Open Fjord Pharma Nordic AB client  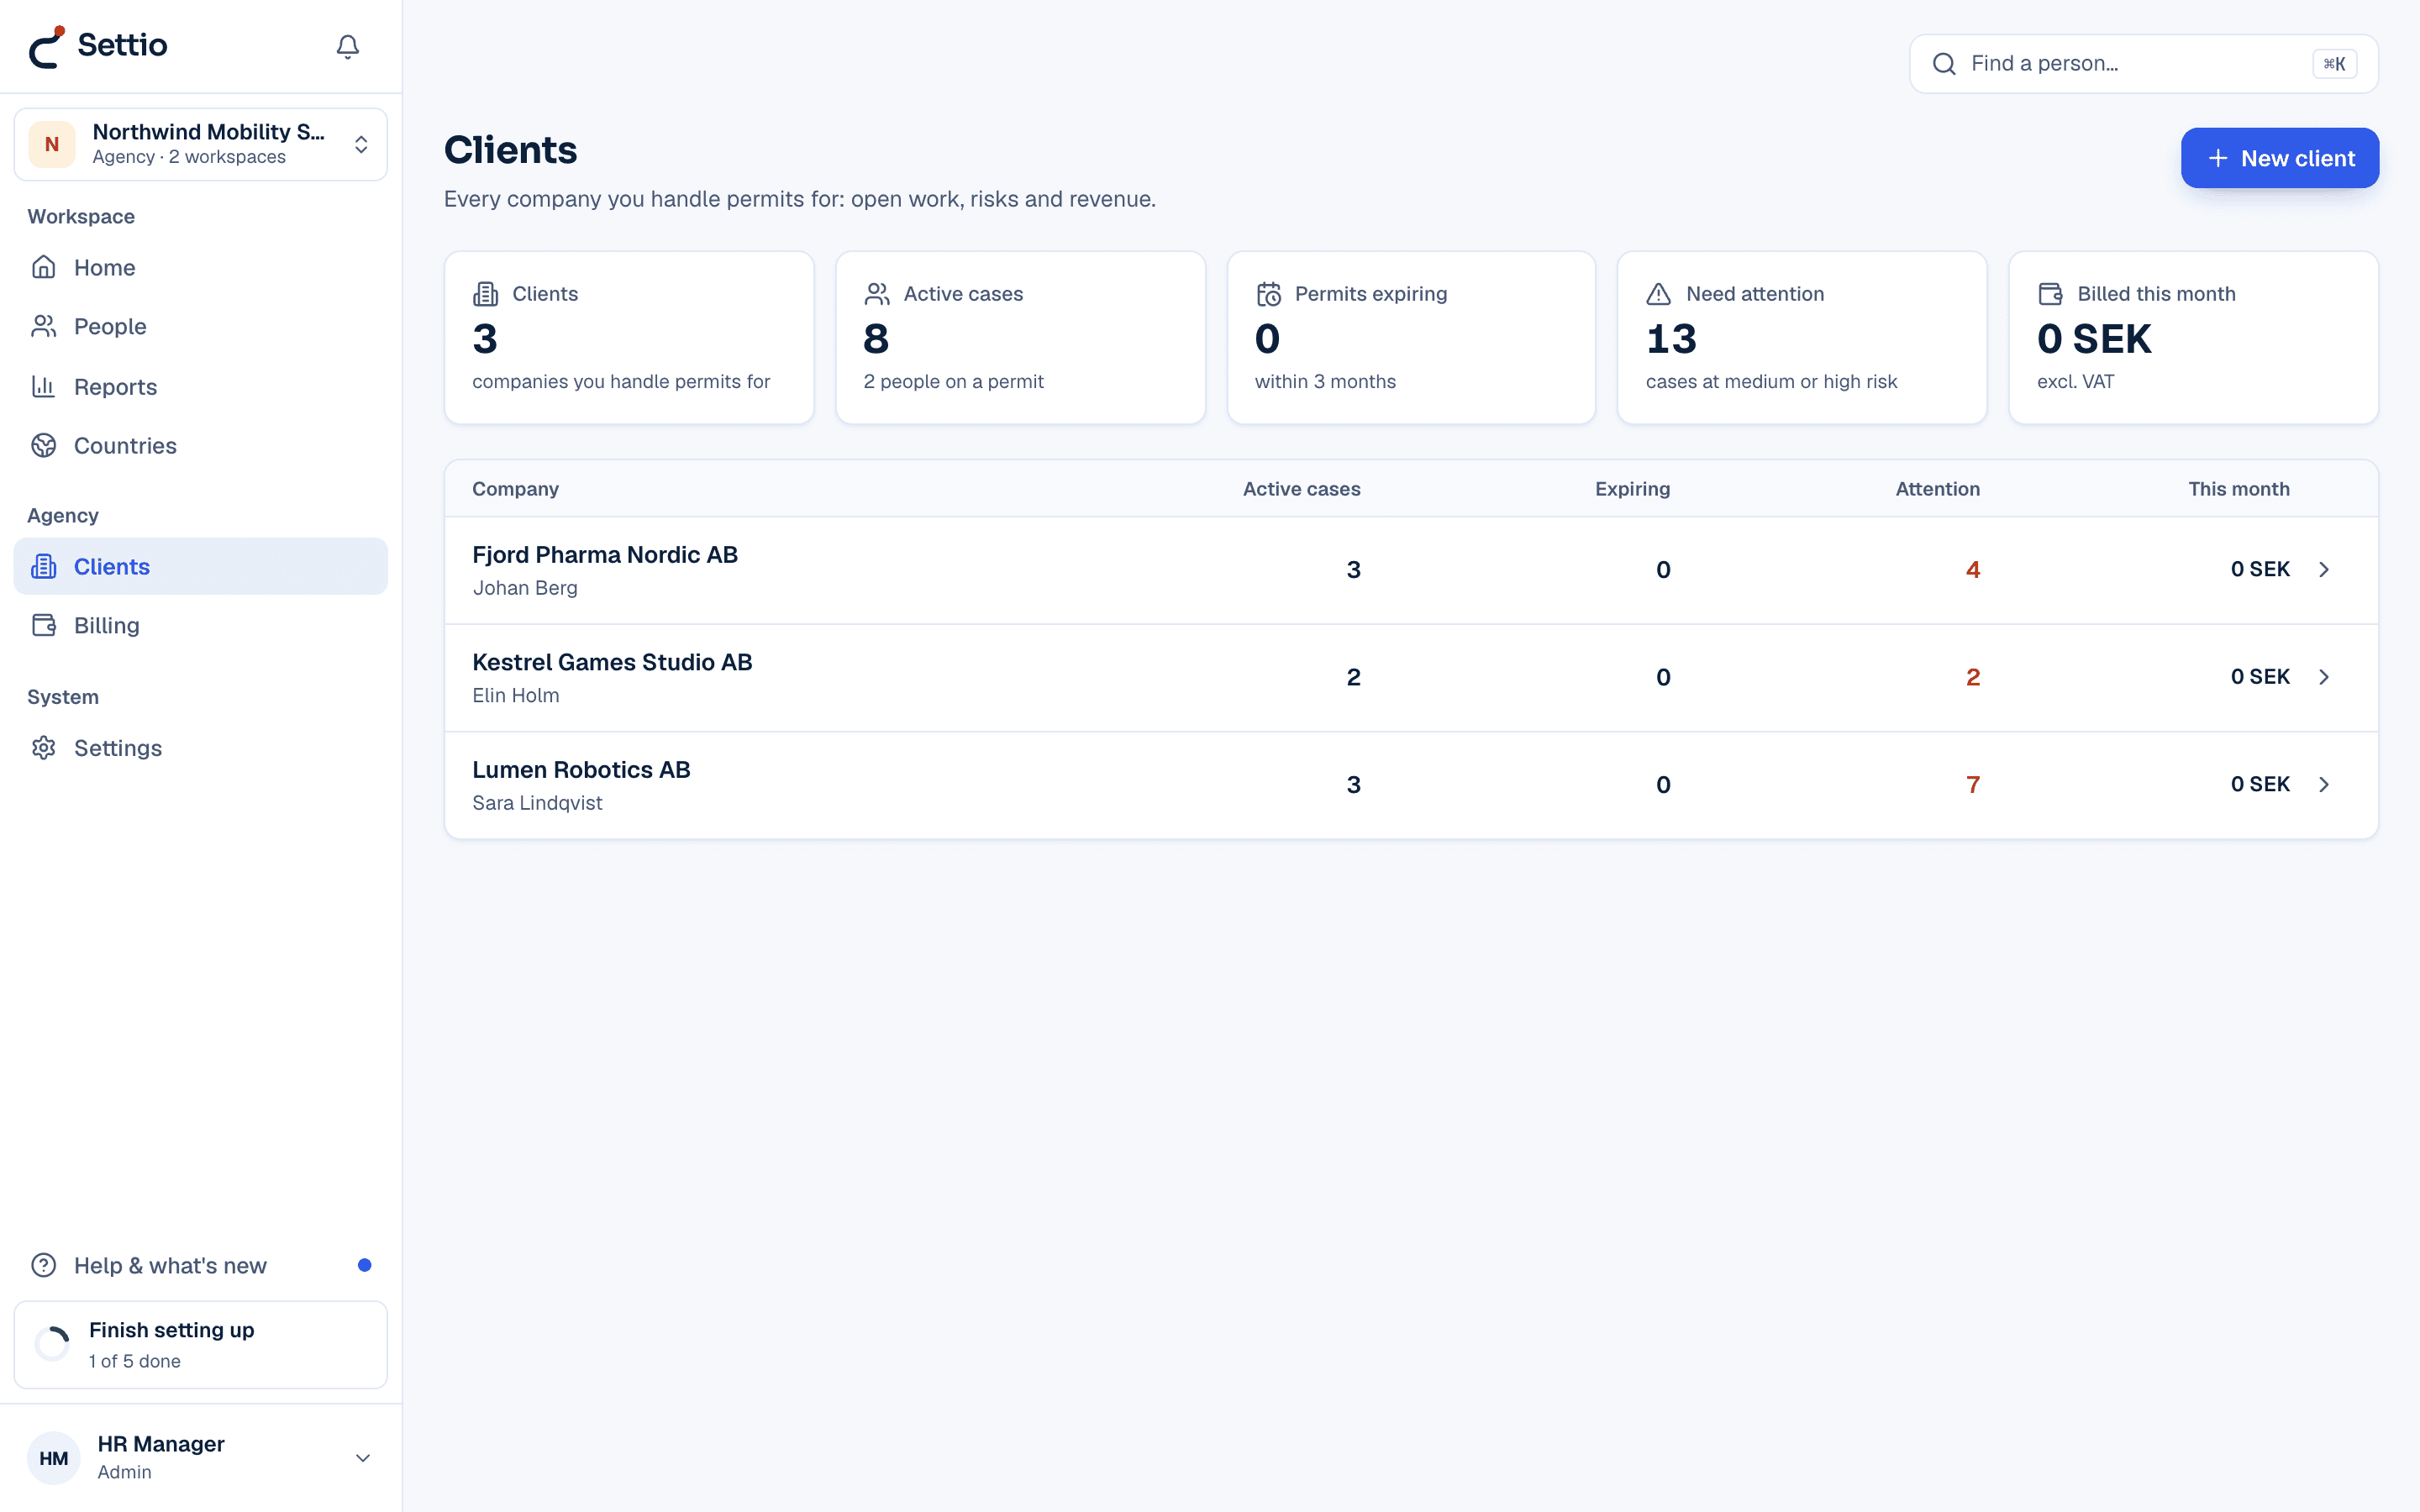(x=1411, y=570)
